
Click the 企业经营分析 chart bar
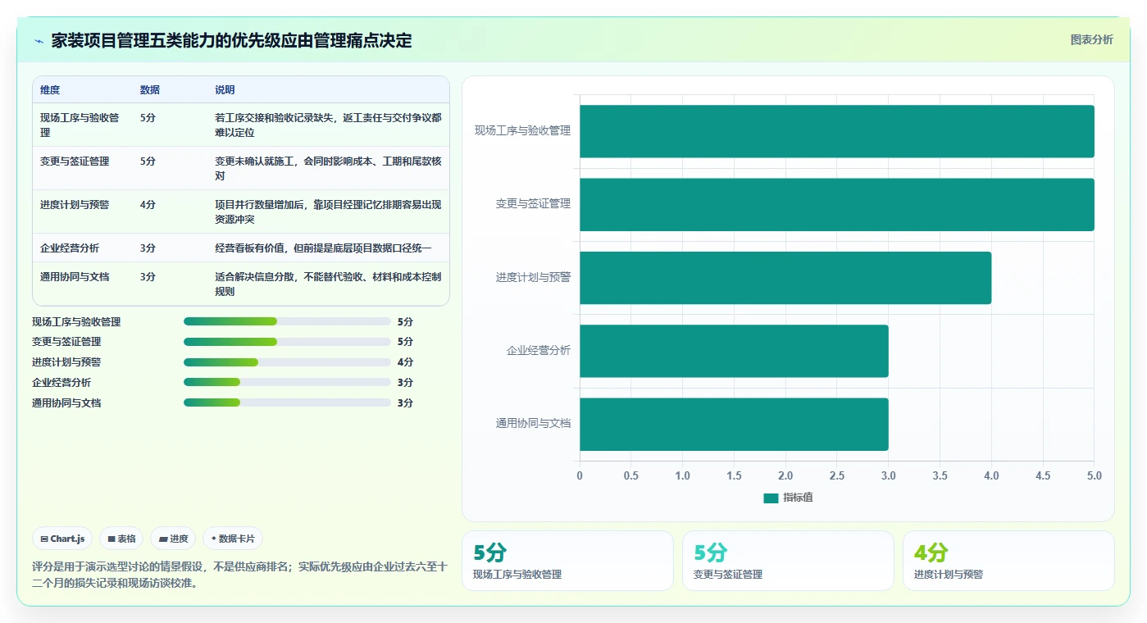tap(734, 351)
